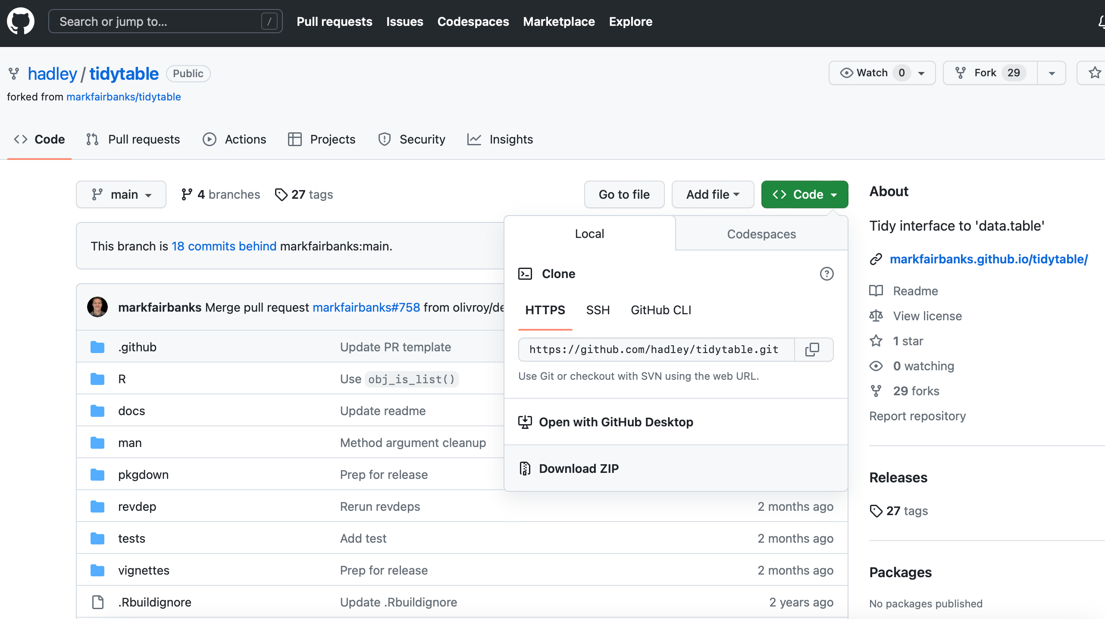Select the SSH clone tab

coord(598,310)
